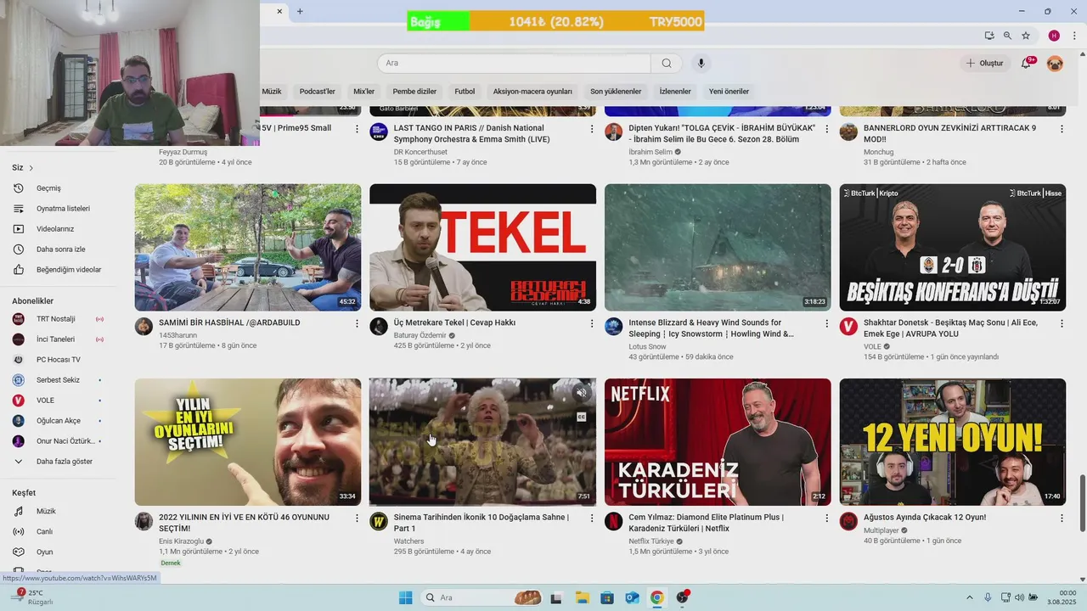The height and width of the screenshot is (611, 1087).
Task: Open options menu for Ağustos Ayında video
Action: [1062, 518]
